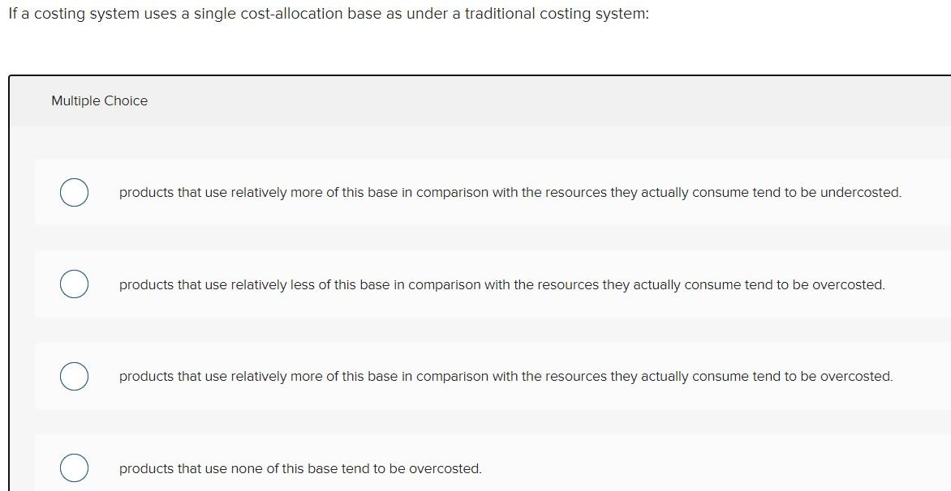Select the radio button for the first answer
Image resolution: width=951 pixels, height=491 pixels.
[74, 193]
